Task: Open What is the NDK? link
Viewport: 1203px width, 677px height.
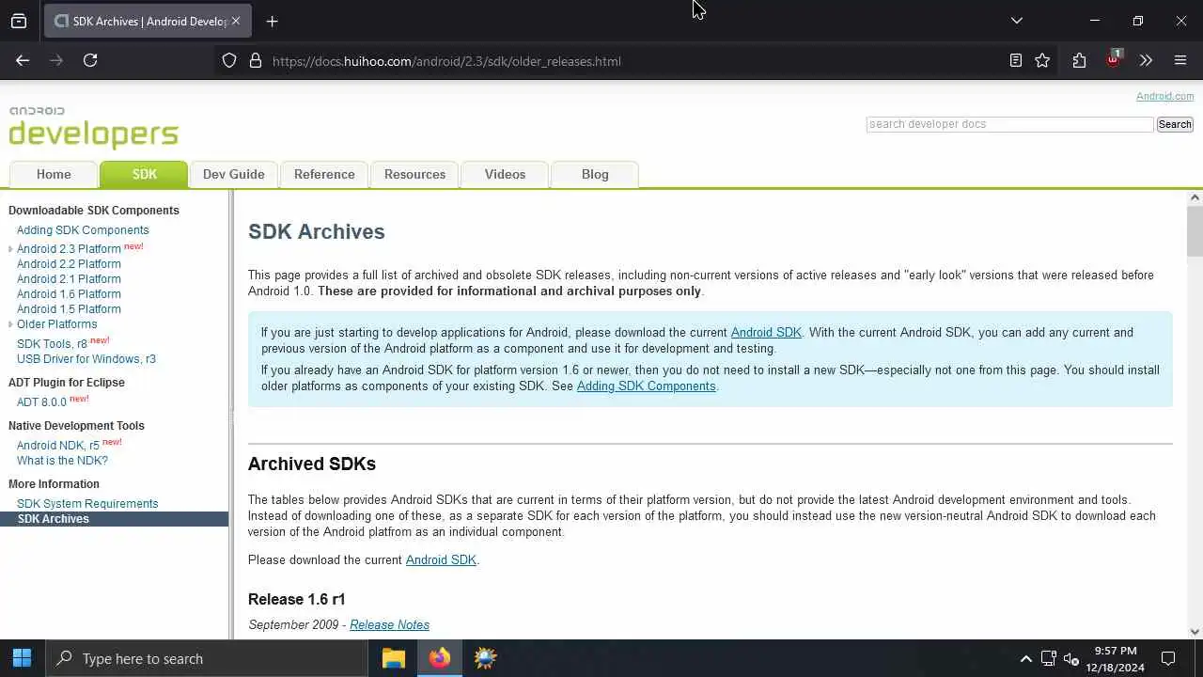Action: click(x=62, y=461)
